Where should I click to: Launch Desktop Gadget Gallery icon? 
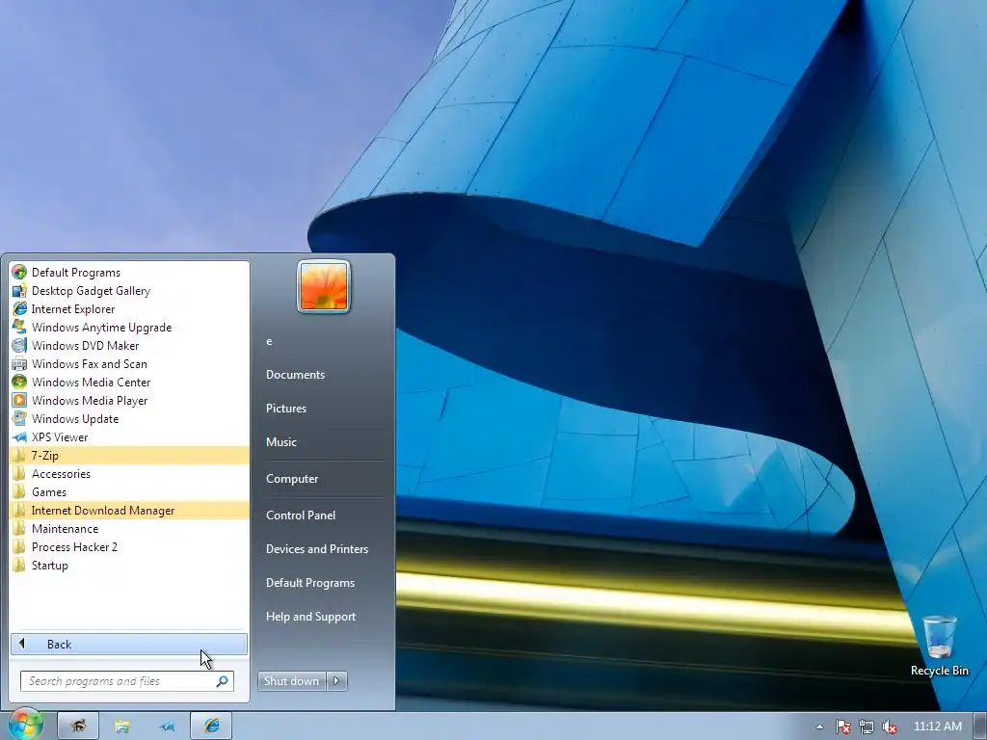pos(19,291)
